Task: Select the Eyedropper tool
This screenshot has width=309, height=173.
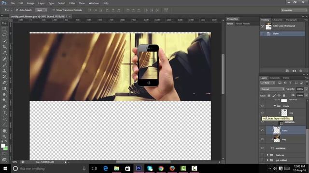Action: tap(4, 53)
